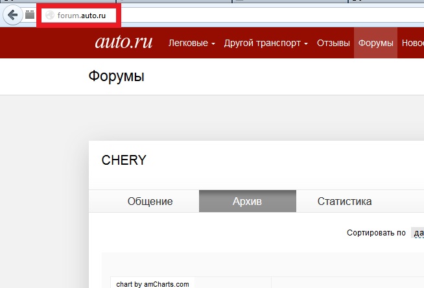The image size is (424, 288).
Task: Go to Отзывы section
Action: 333,43
